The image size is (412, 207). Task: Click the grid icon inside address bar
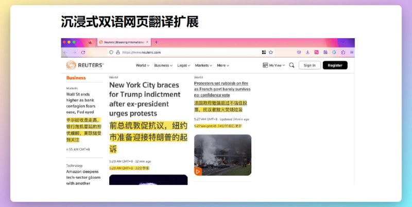[x=264, y=53]
